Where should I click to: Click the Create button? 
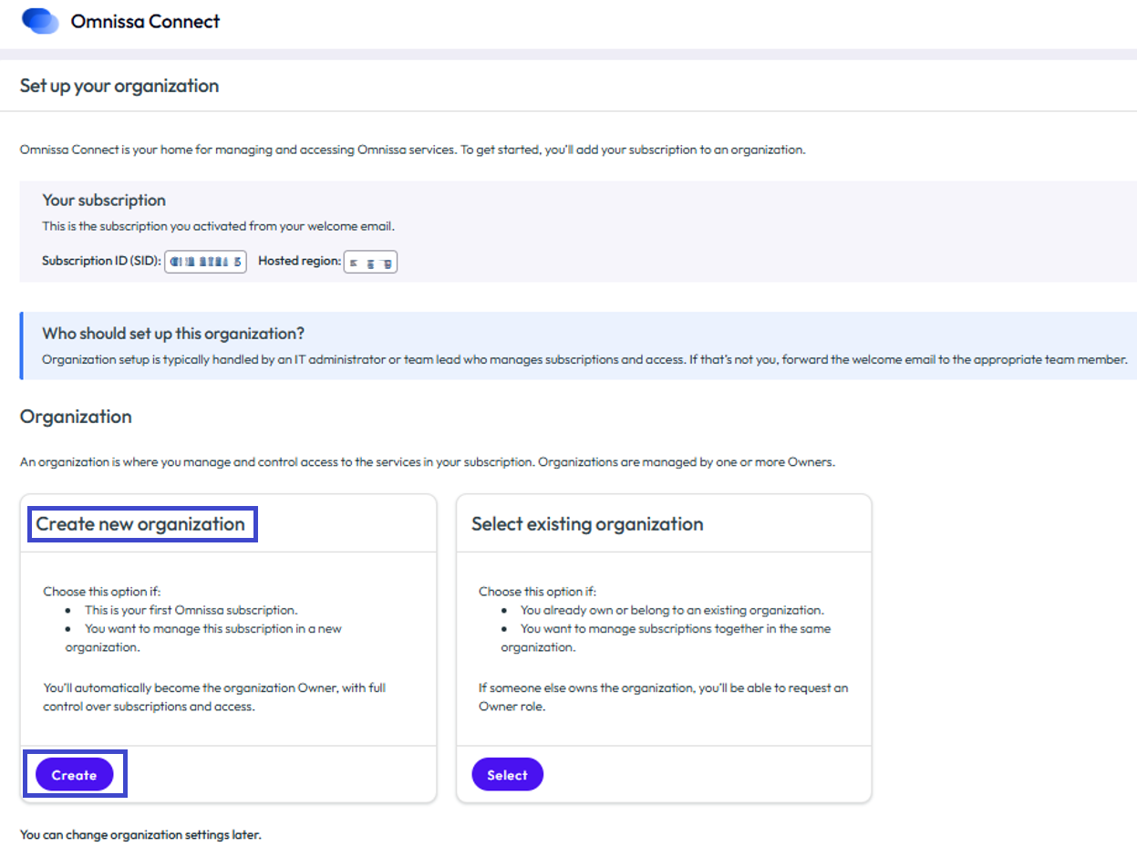pos(74,775)
